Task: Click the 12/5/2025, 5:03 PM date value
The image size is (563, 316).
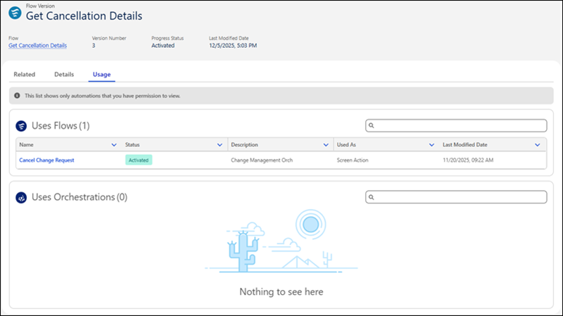Action: 233,46
